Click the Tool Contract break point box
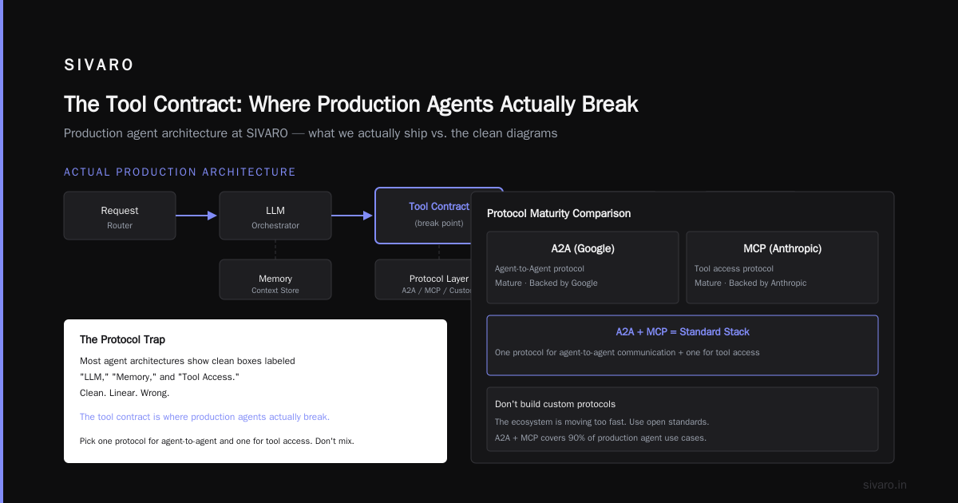Image resolution: width=958 pixels, height=503 pixels. pyautogui.click(x=423, y=216)
